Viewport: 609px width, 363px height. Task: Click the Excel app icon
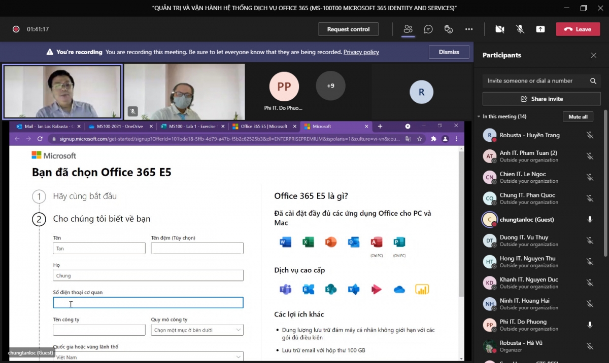point(308,242)
